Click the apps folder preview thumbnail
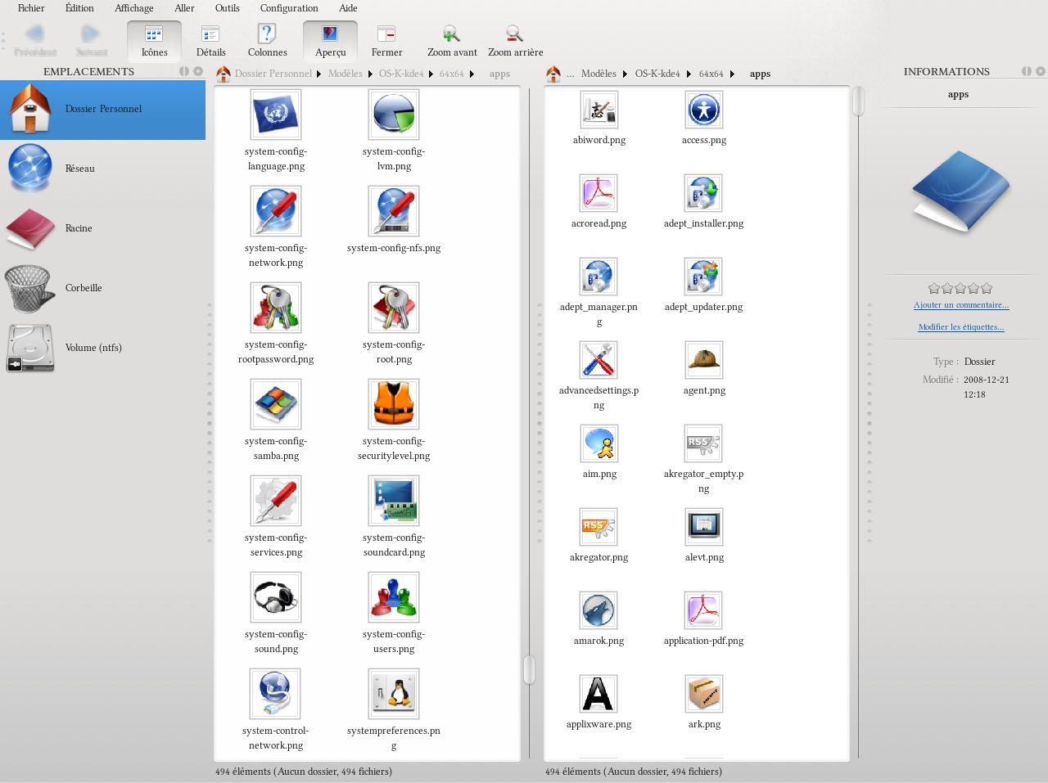Viewport: 1048px width, 783px height. click(960, 191)
